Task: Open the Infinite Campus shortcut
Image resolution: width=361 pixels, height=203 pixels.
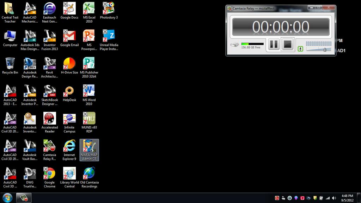Action: click(x=69, y=123)
